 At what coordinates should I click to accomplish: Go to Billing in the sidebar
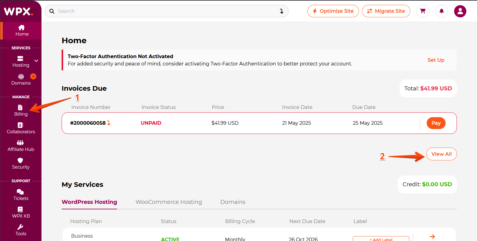pos(21,110)
